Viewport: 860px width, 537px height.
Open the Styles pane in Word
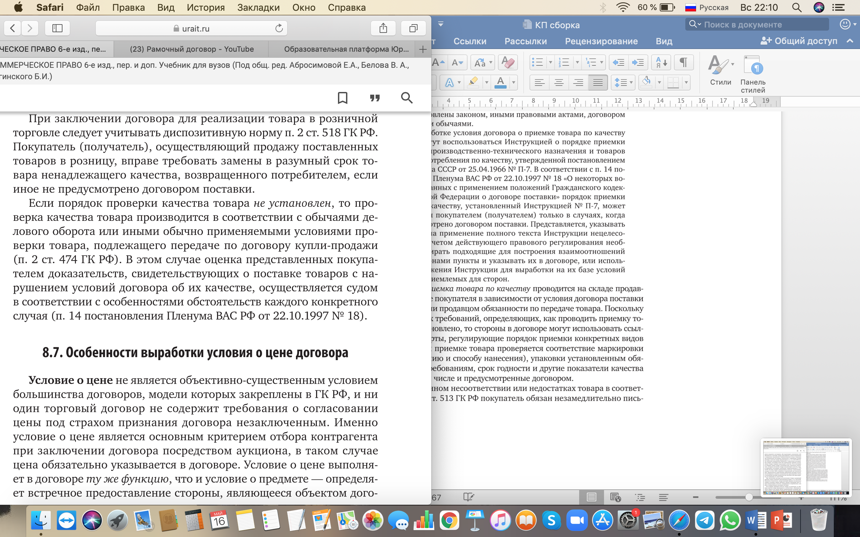tap(753, 74)
